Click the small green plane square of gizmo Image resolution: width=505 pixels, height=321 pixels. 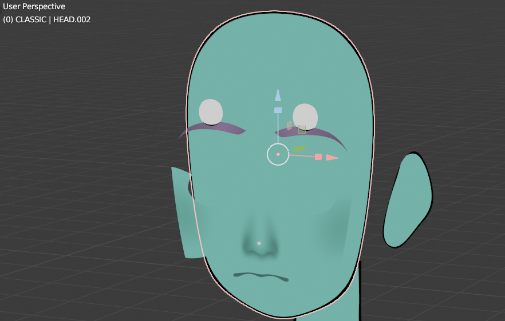click(302, 129)
